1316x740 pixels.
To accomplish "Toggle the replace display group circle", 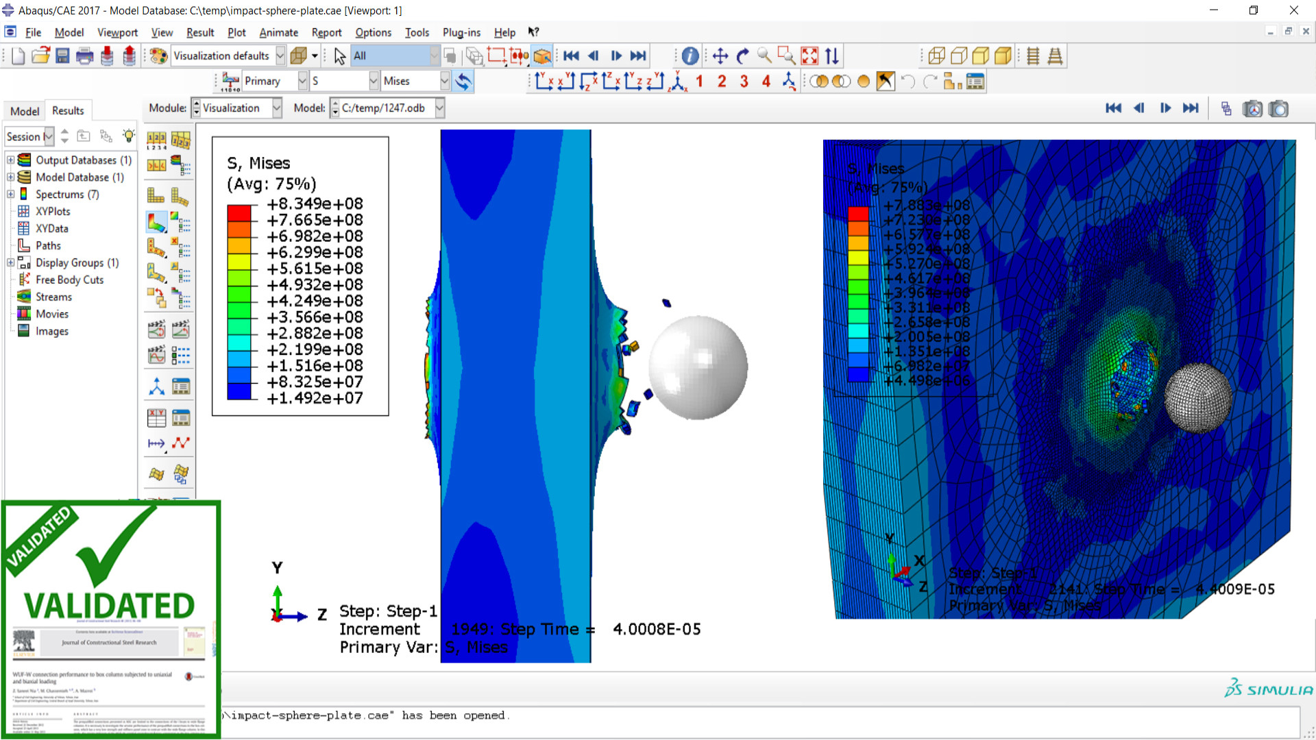I will 864,82.
